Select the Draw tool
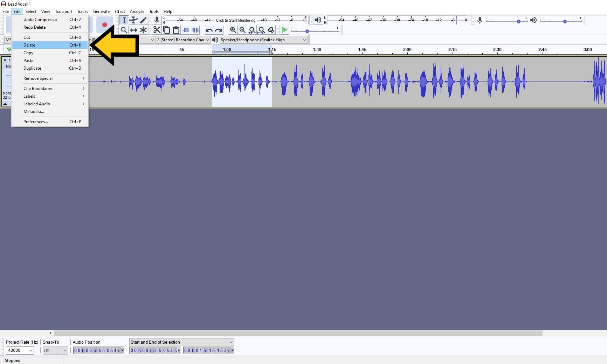The height and width of the screenshot is (364, 607). click(143, 20)
